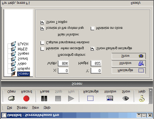Enable Minimize when recording checkbox
The width and height of the screenshot is (154, 119).
[42, 49]
